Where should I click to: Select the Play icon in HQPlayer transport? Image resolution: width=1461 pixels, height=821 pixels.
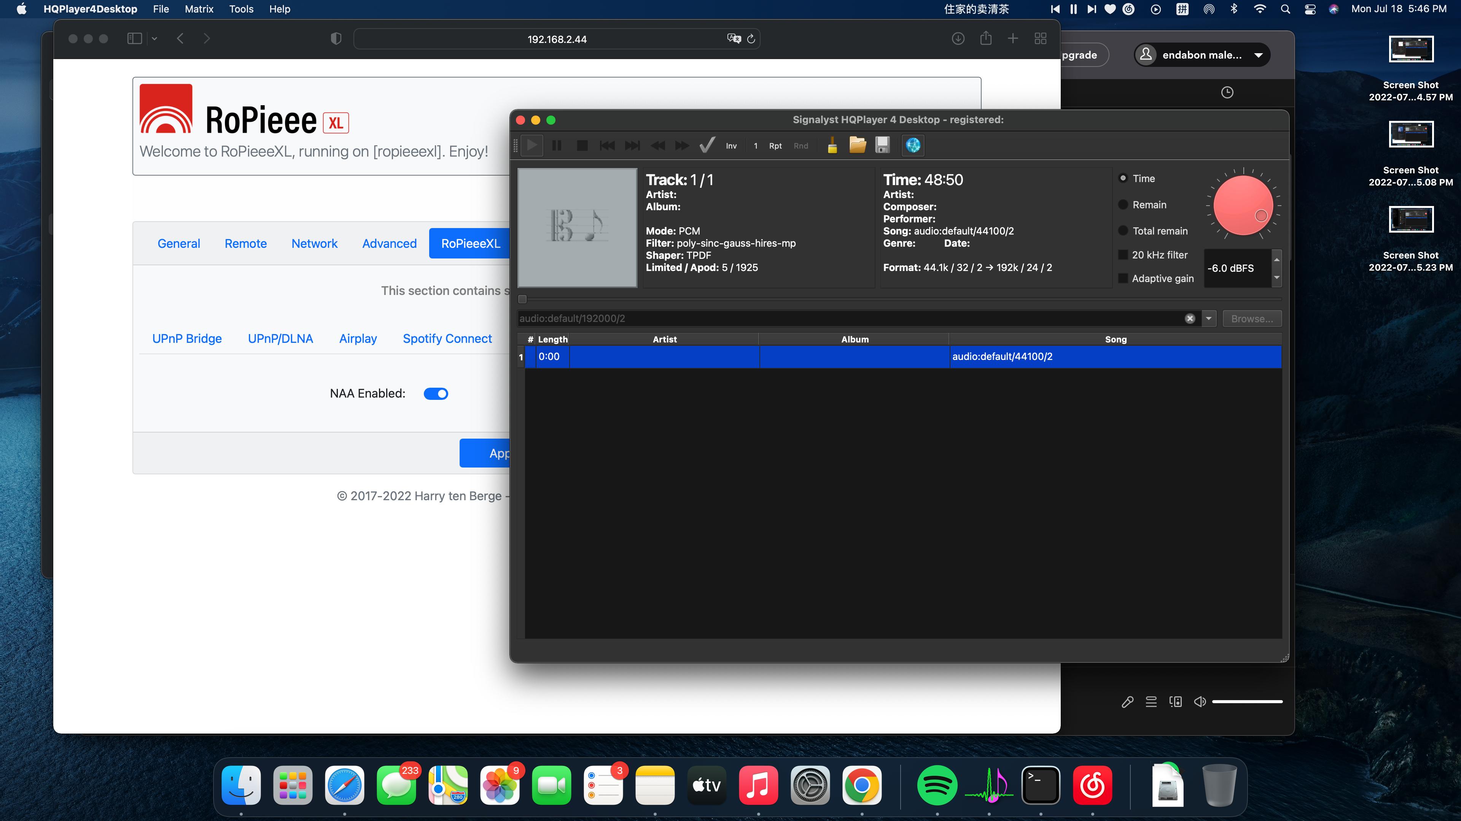click(x=532, y=145)
